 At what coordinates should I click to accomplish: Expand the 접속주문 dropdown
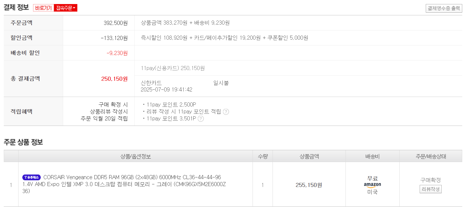tap(66, 8)
